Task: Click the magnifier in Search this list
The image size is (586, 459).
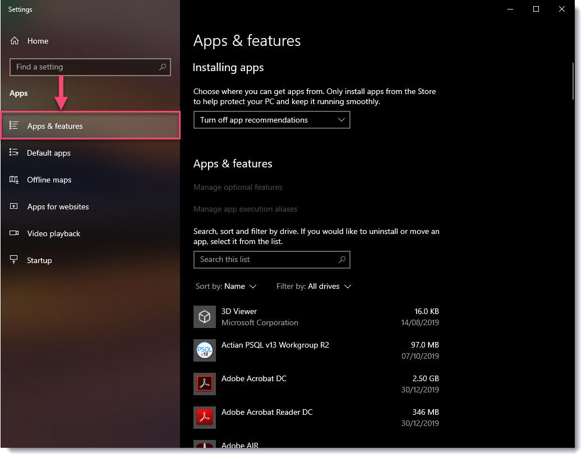Action: coord(342,260)
